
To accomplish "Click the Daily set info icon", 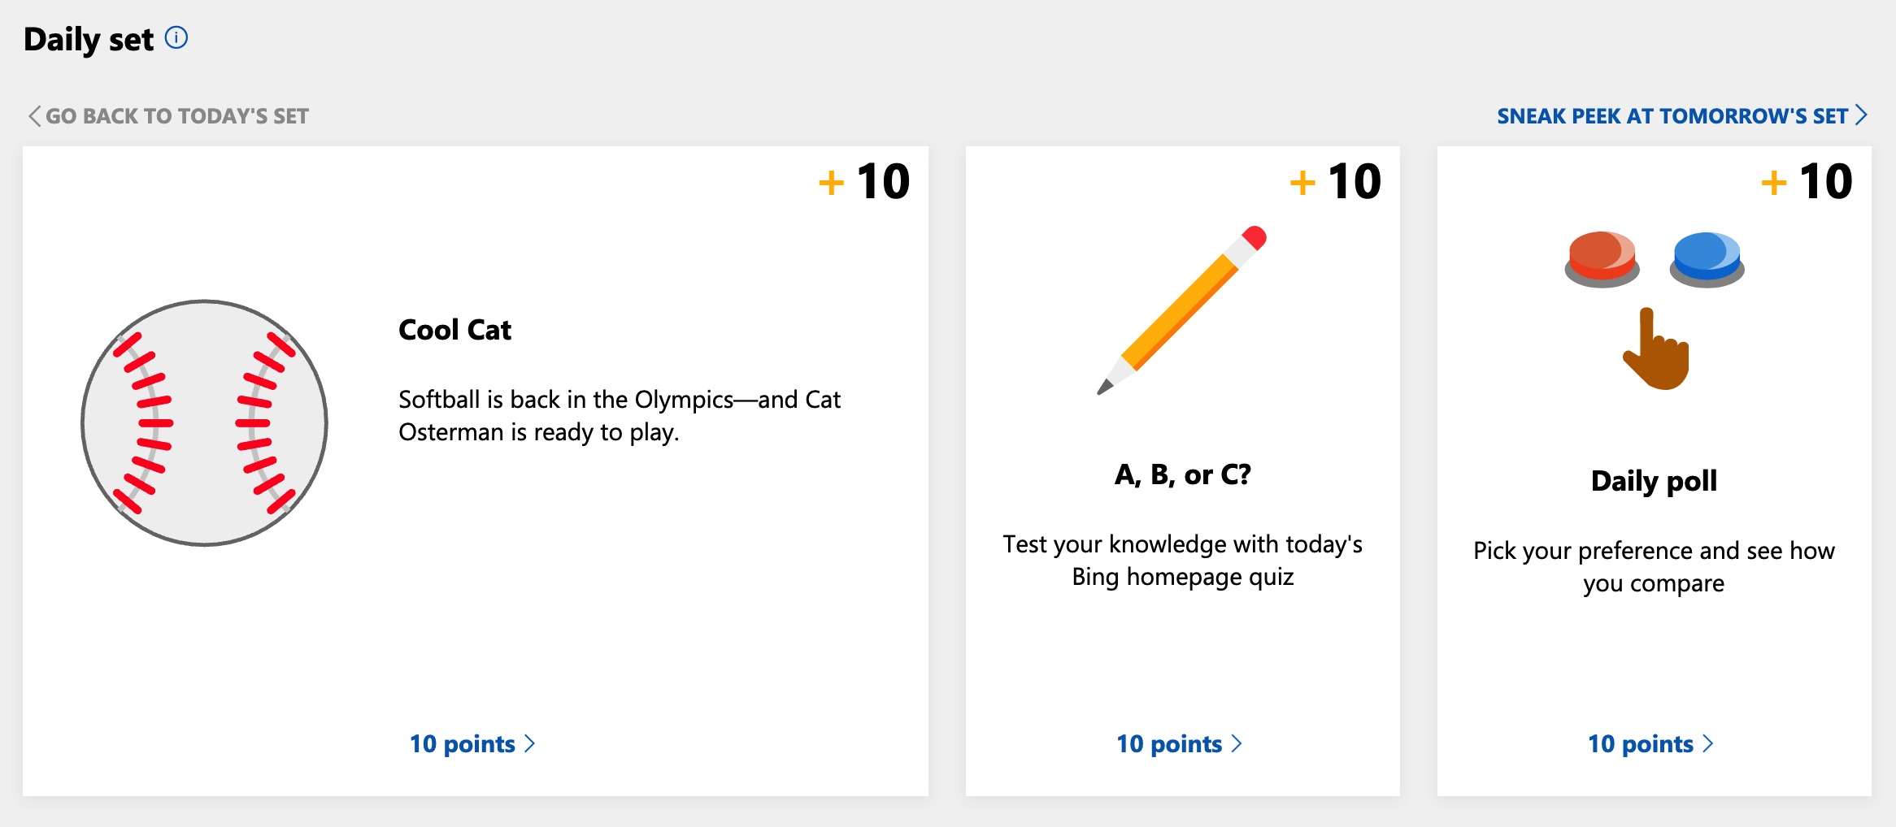I will (x=176, y=37).
